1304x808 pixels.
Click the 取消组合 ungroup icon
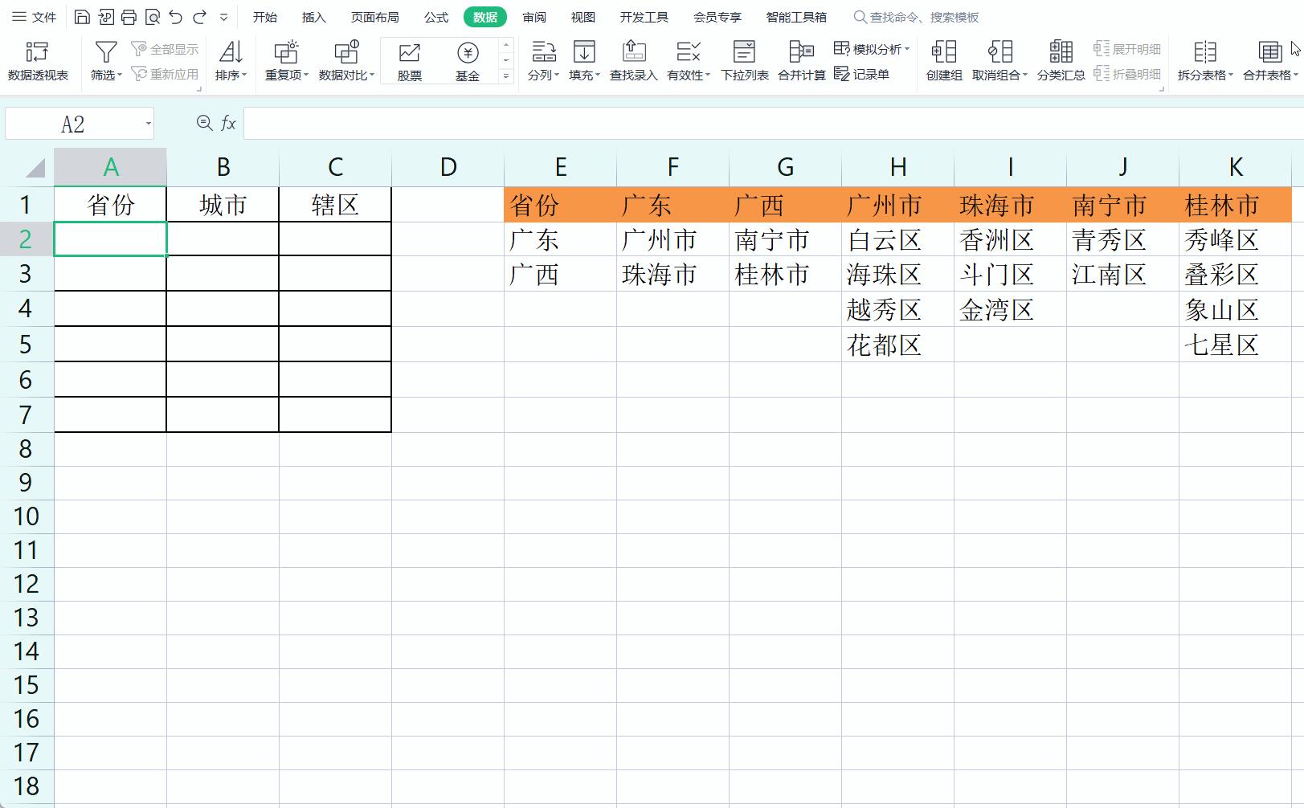pos(1000,52)
